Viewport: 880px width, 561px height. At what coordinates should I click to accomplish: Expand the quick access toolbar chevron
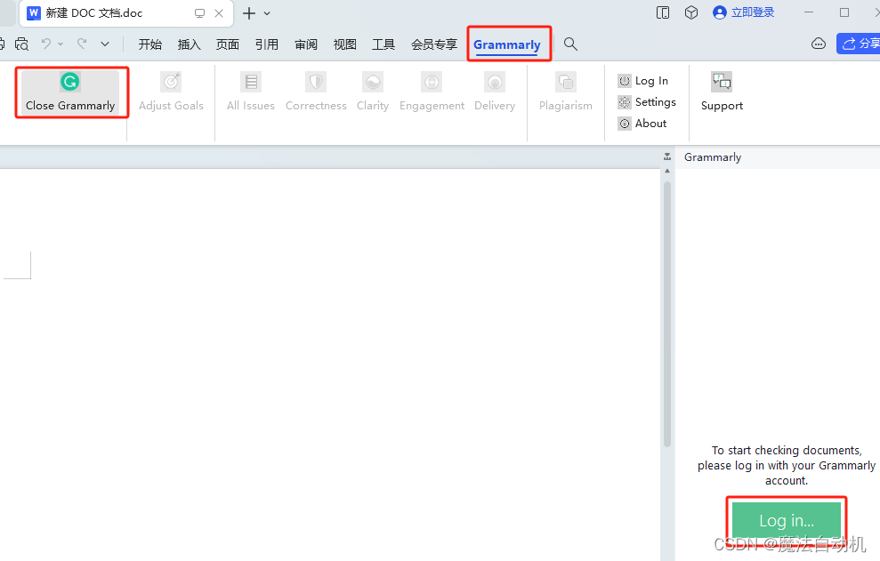coord(105,44)
